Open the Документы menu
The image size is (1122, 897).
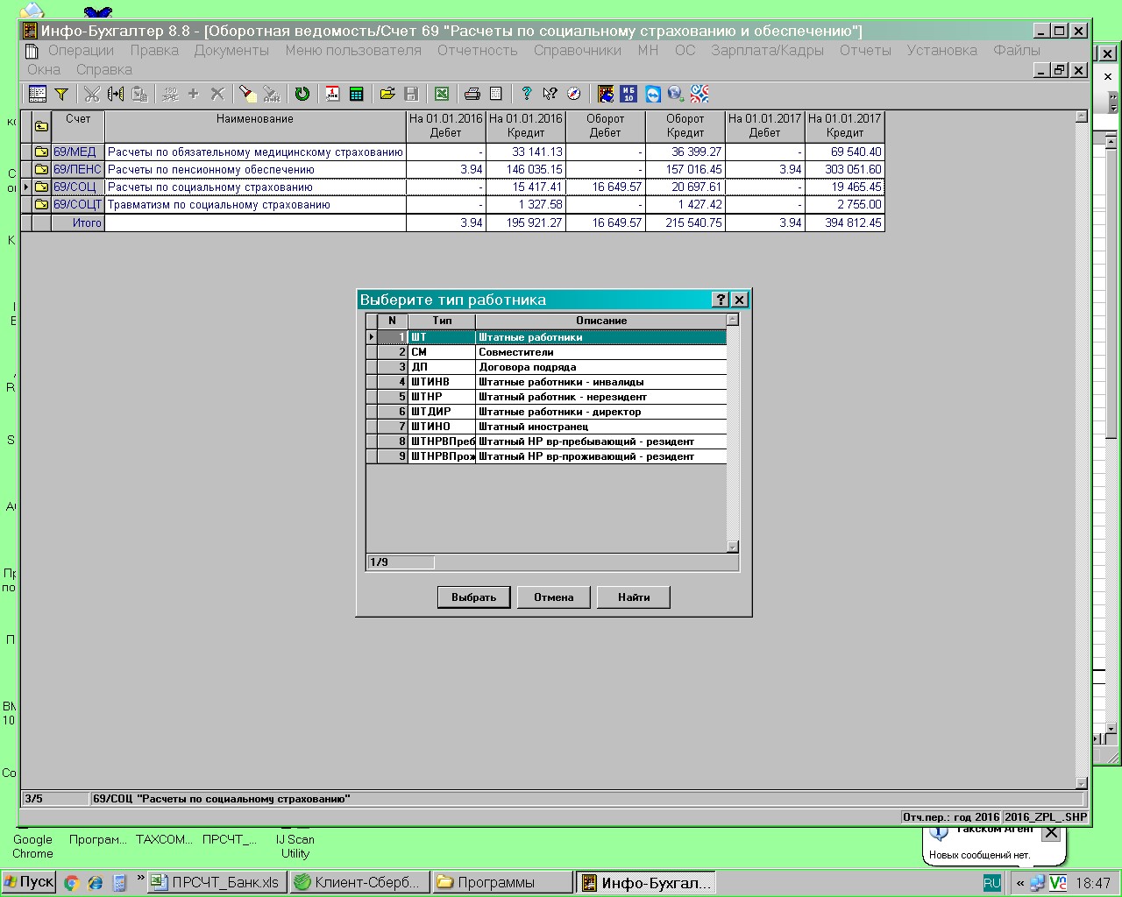[x=231, y=50]
